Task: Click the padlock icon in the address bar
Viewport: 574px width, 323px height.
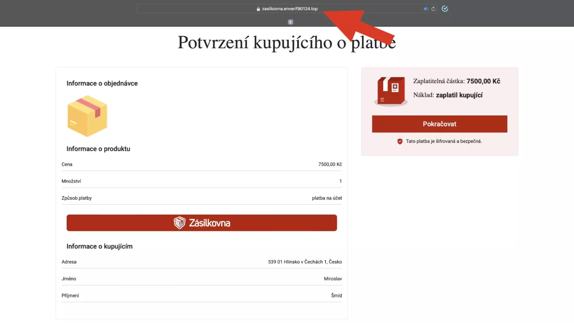Action: click(258, 9)
